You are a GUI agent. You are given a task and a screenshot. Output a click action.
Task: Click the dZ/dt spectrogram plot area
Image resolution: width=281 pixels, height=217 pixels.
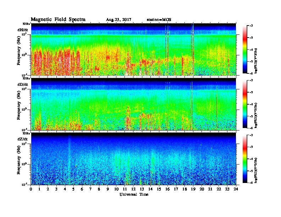(134, 159)
